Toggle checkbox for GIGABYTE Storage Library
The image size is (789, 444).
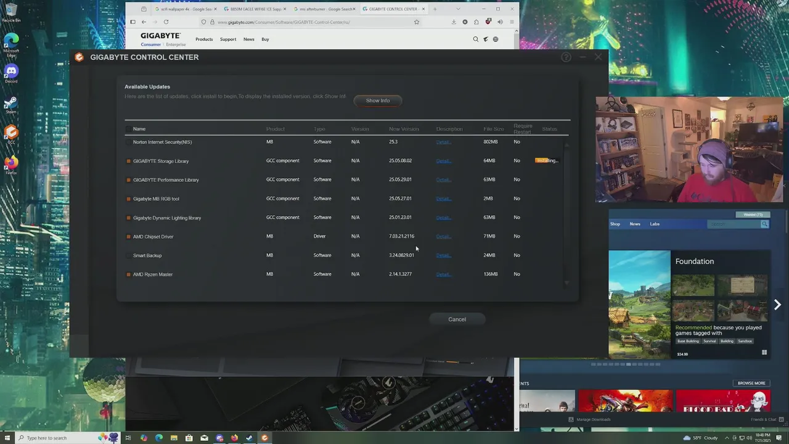129,162
